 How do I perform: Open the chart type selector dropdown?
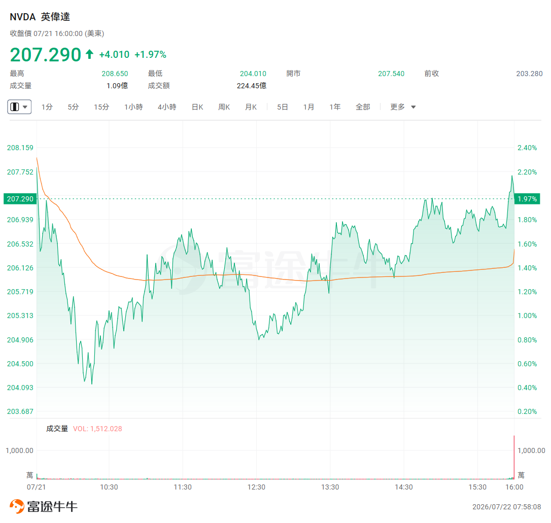pos(19,107)
